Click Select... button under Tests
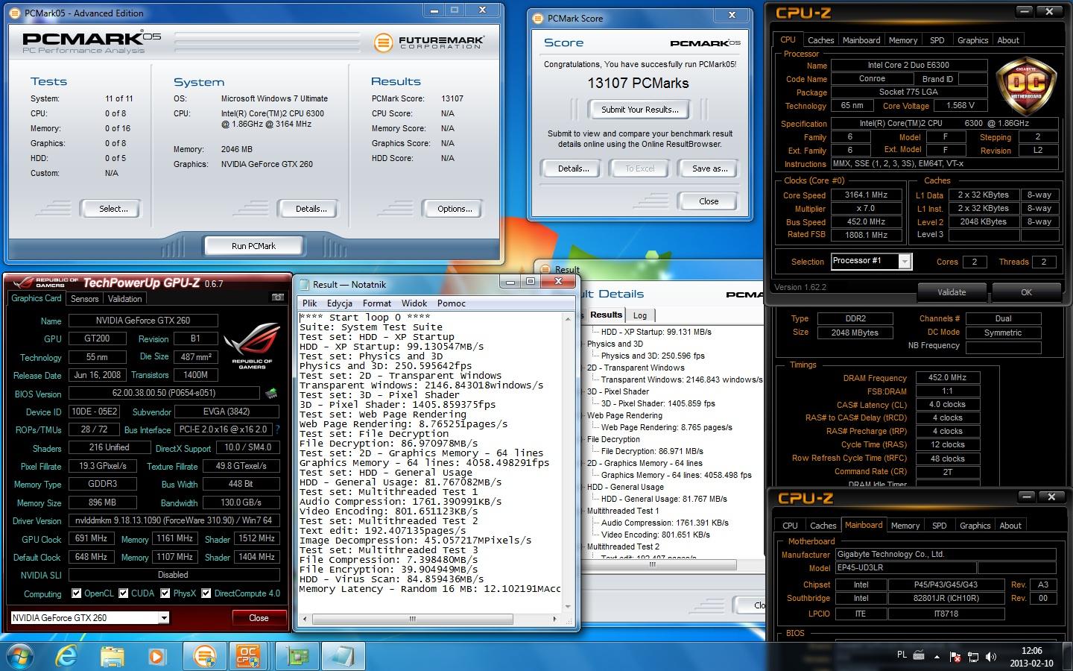Image resolution: width=1073 pixels, height=671 pixels. (113, 209)
